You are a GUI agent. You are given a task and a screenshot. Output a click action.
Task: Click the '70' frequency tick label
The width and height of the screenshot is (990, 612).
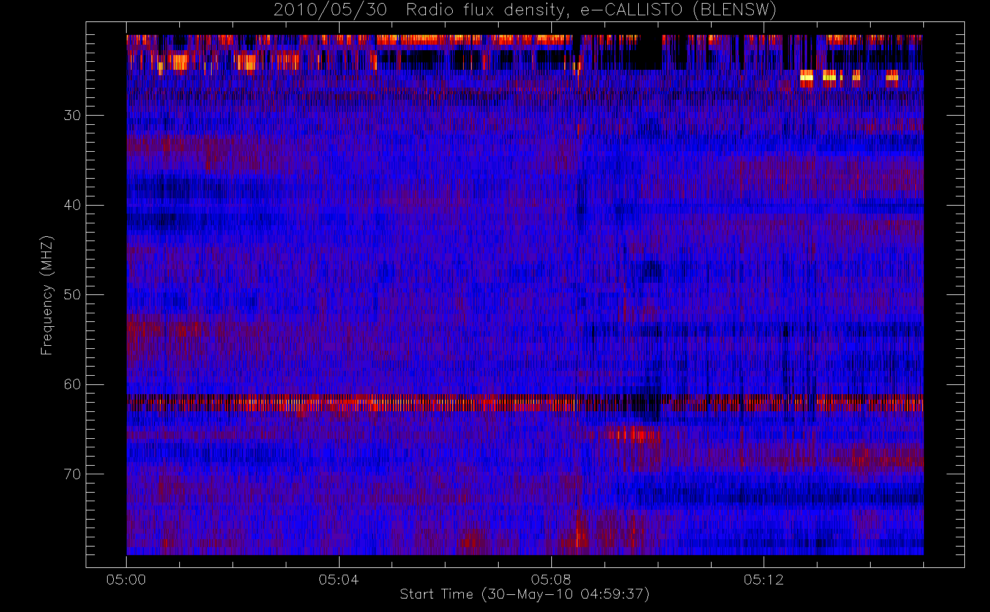[x=72, y=474]
